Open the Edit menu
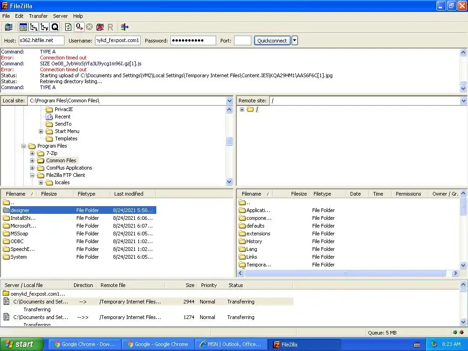The image size is (468, 351). (x=19, y=16)
